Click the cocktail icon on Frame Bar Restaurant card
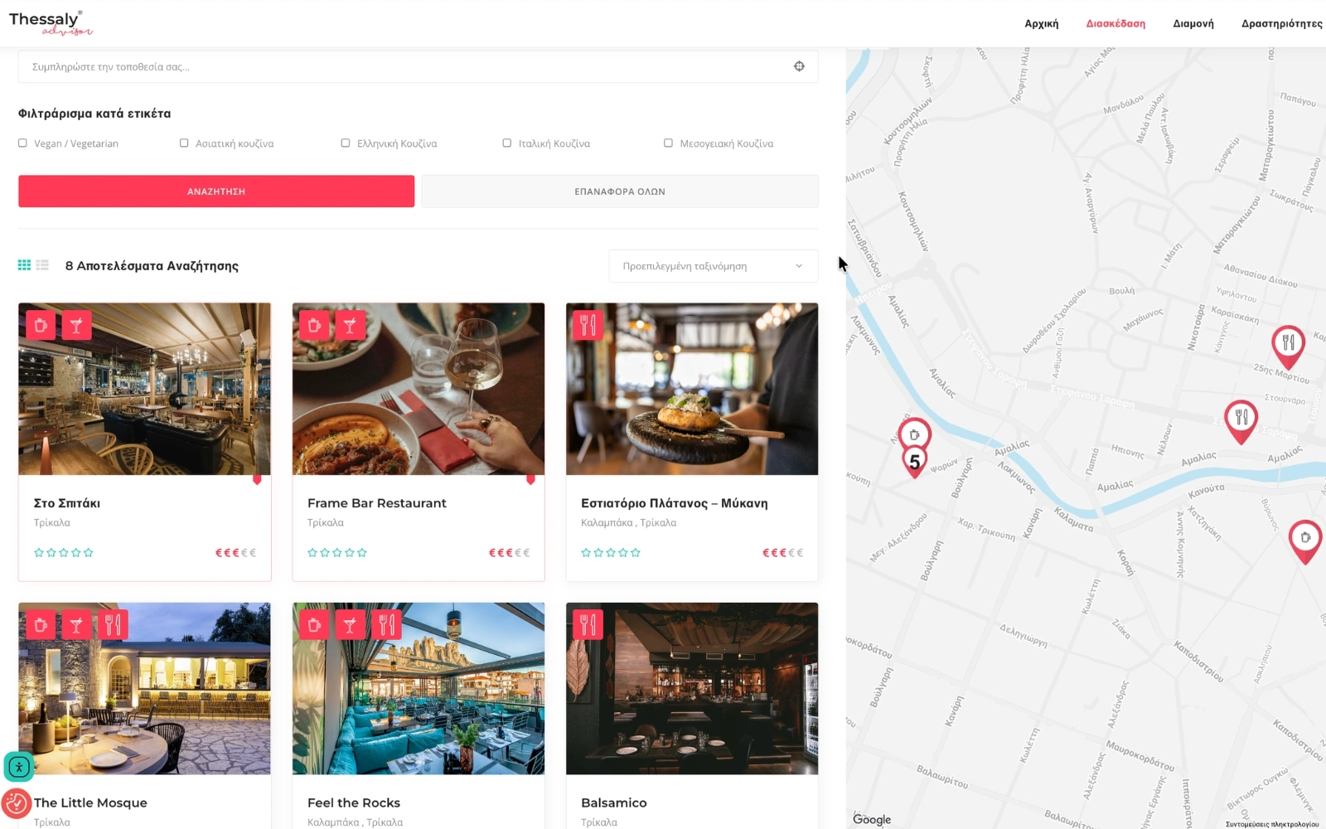Screen dimensions: 1326x829 pos(350,326)
